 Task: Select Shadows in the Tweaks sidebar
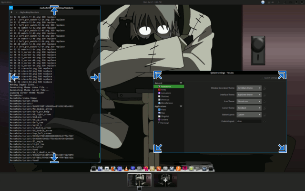169,96
